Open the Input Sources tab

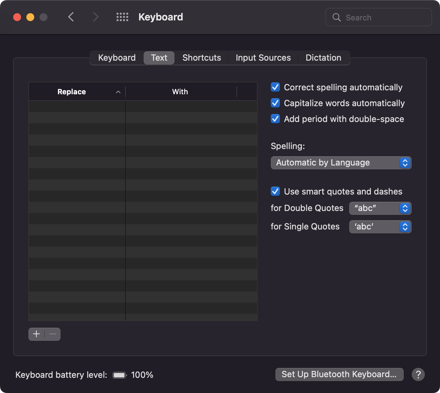coord(263,58)
